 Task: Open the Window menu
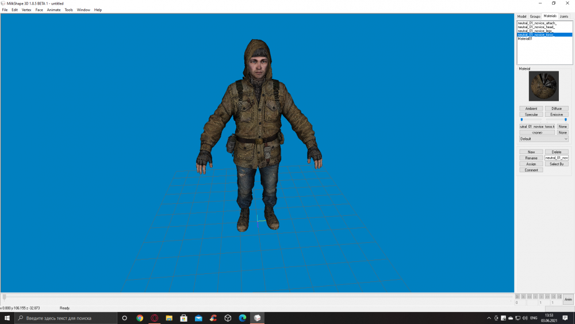pyautogui.click(x=83, y=10)
